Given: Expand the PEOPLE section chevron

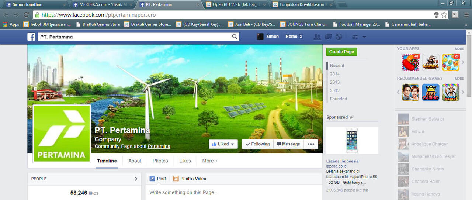Looking at the screenshot, I should pyautogui.click(x=136, y=179).
